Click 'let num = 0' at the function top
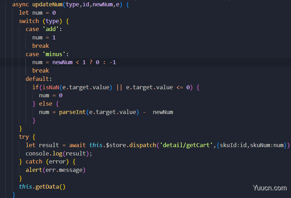The image size is (291, 198). click(x=37, y=13)
